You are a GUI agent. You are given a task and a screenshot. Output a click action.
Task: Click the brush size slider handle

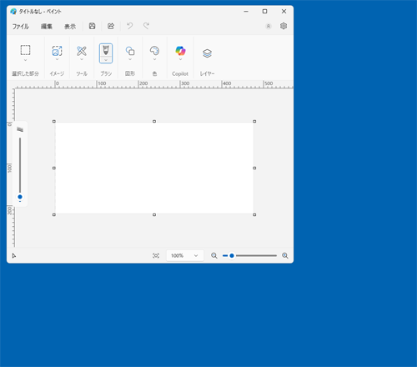[x=20, y=197]
